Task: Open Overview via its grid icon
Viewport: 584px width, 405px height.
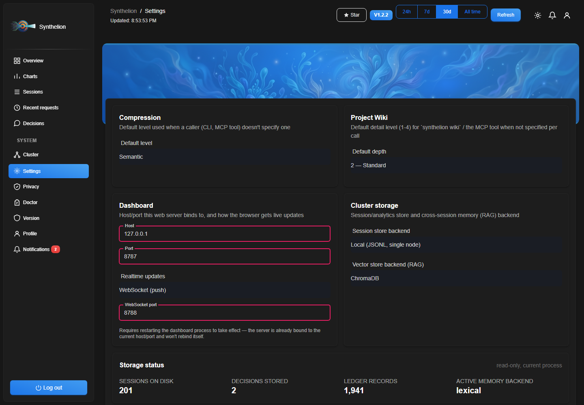Action: click(x=17, y=61)
